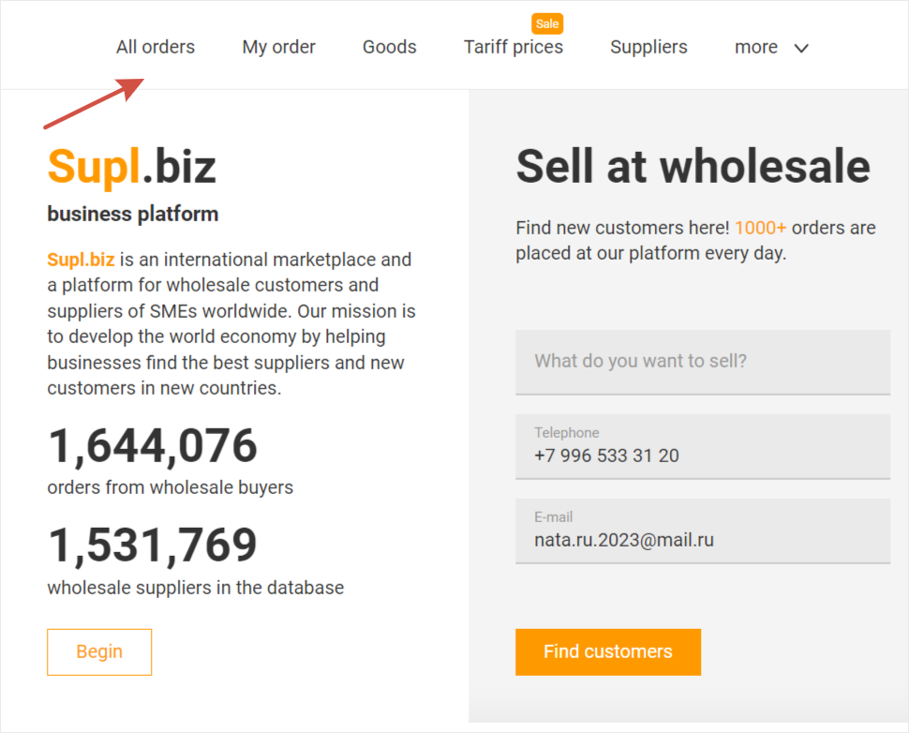Navigate to Suppliers page
The image size is (909, 733).
point(648,47)
